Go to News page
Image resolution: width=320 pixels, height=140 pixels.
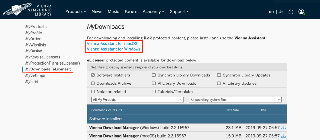(x=97, y=12)
